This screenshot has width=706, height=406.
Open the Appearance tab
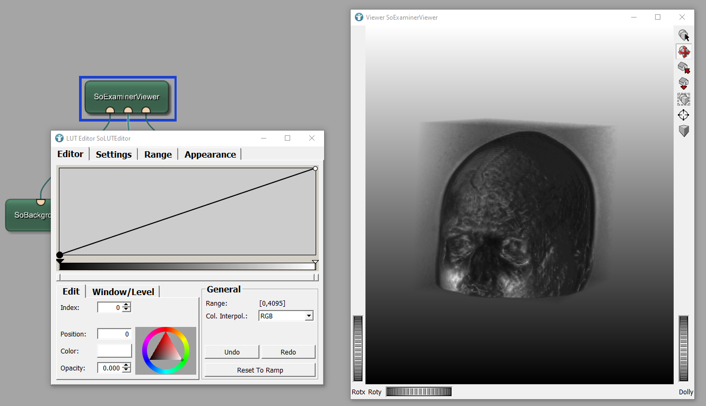pos(210,154)
